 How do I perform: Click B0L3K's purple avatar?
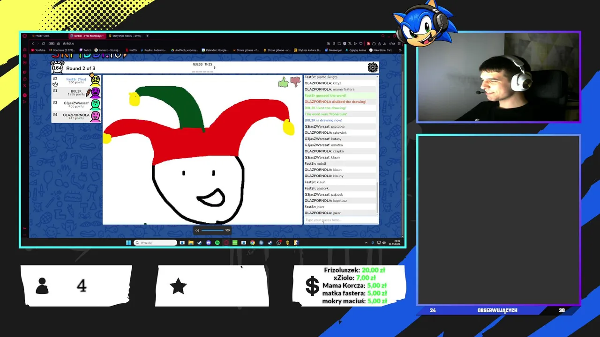96,93
